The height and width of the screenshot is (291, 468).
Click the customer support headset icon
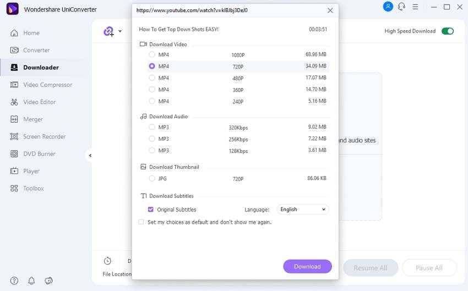pyautogui.click(x=402, y=7)
